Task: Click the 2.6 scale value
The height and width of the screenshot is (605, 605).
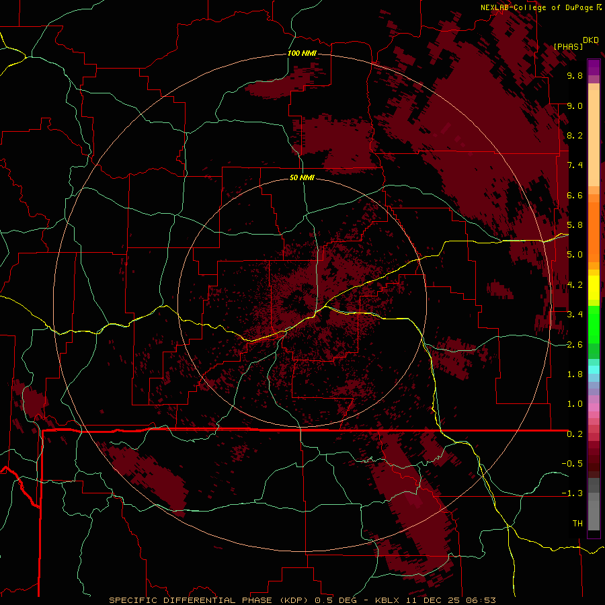Action: point(575,345)
